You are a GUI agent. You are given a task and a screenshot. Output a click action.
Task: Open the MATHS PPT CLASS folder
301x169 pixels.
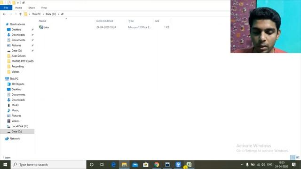[23, 61]
